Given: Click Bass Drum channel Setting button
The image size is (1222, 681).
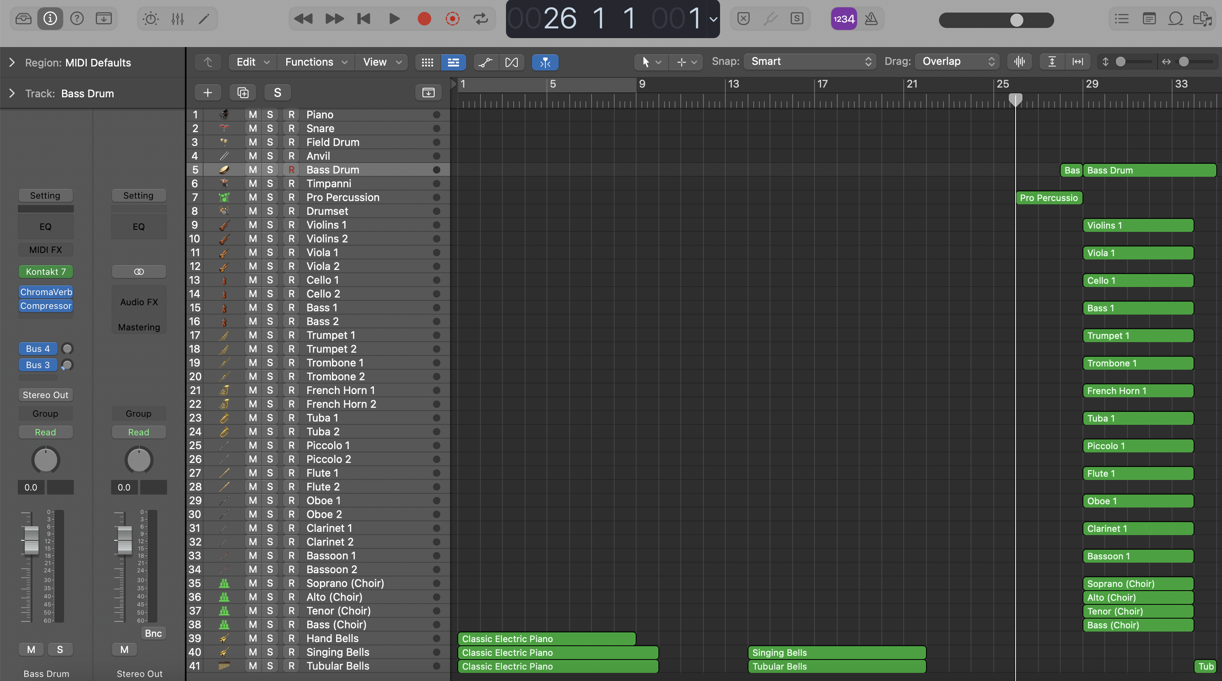Looking at the screenshot, I should click(45, 195).
